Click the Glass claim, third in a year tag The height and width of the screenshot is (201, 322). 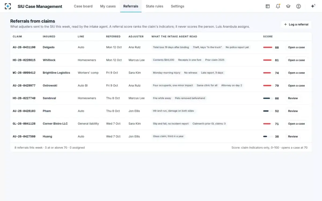coord(168,136)
